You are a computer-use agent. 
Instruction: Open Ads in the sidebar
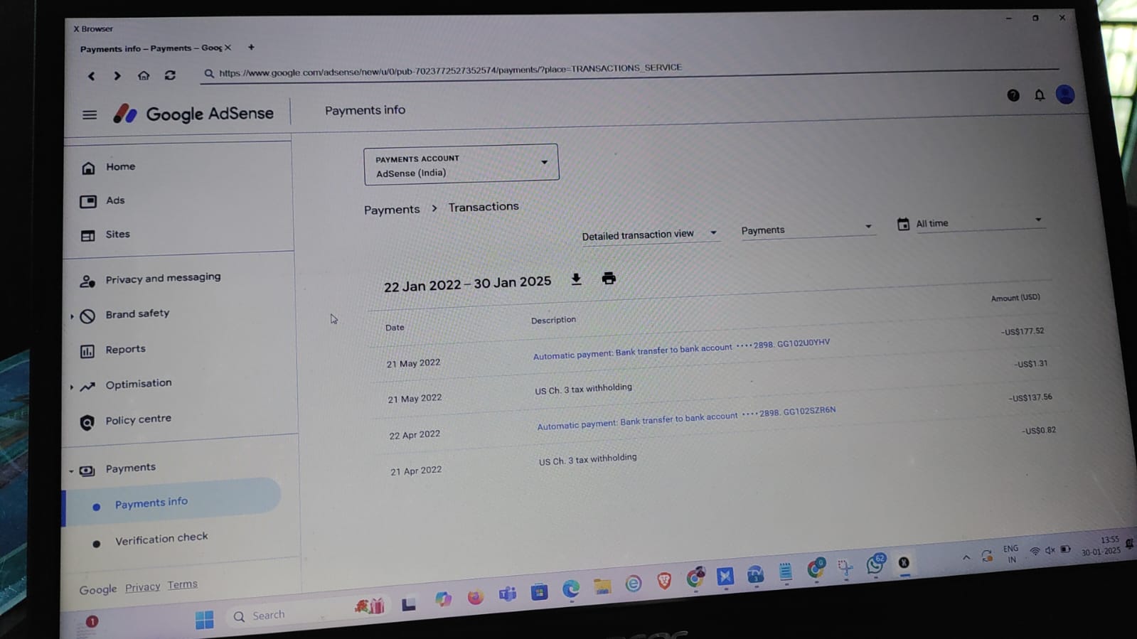tap(115, 200)
